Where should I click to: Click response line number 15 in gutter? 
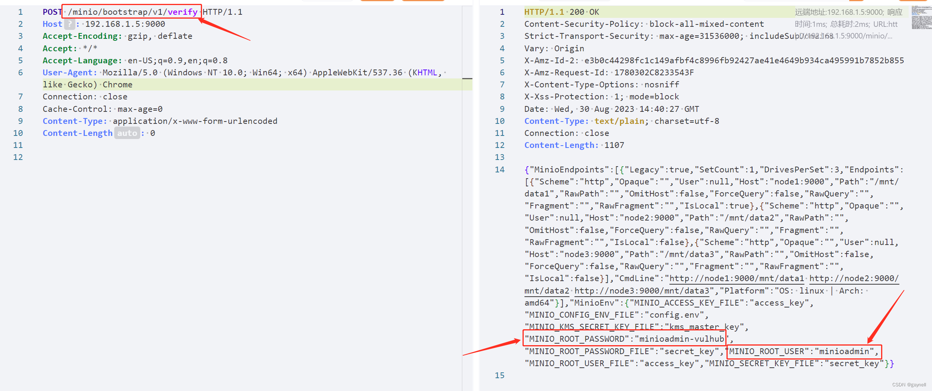pyautogui.click(x=500, y=375)
